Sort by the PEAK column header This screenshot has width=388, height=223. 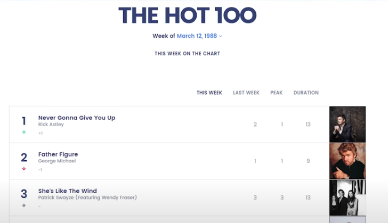click(277, 93)
